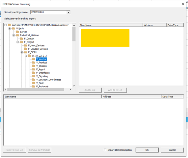Click the V_Signaling folder icon
This screenshot has height=158, width=188.
tap(34, 76)
